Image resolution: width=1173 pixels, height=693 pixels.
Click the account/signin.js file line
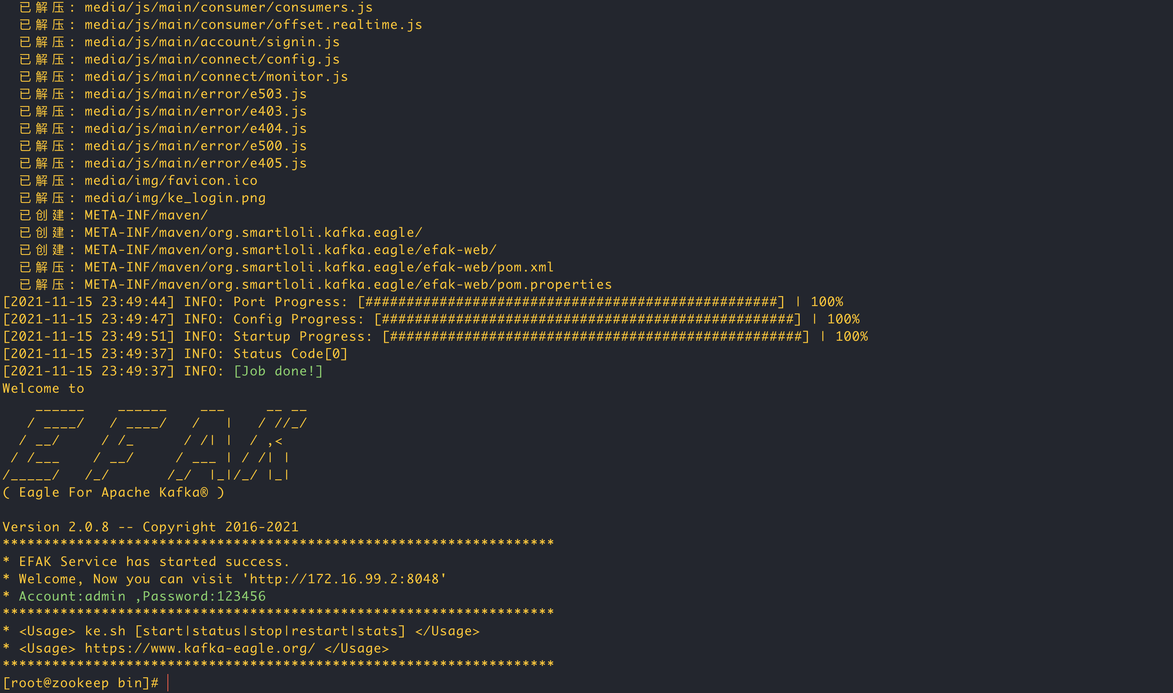pyautogui.click(x=179, y=42)
